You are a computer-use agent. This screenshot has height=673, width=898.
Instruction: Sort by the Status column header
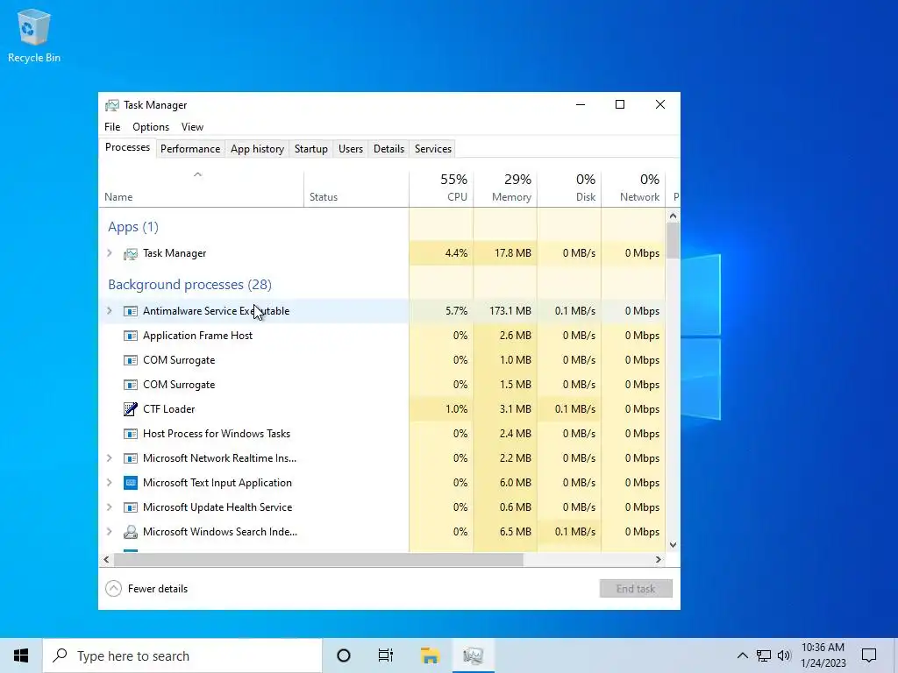(x=356, y=189)
